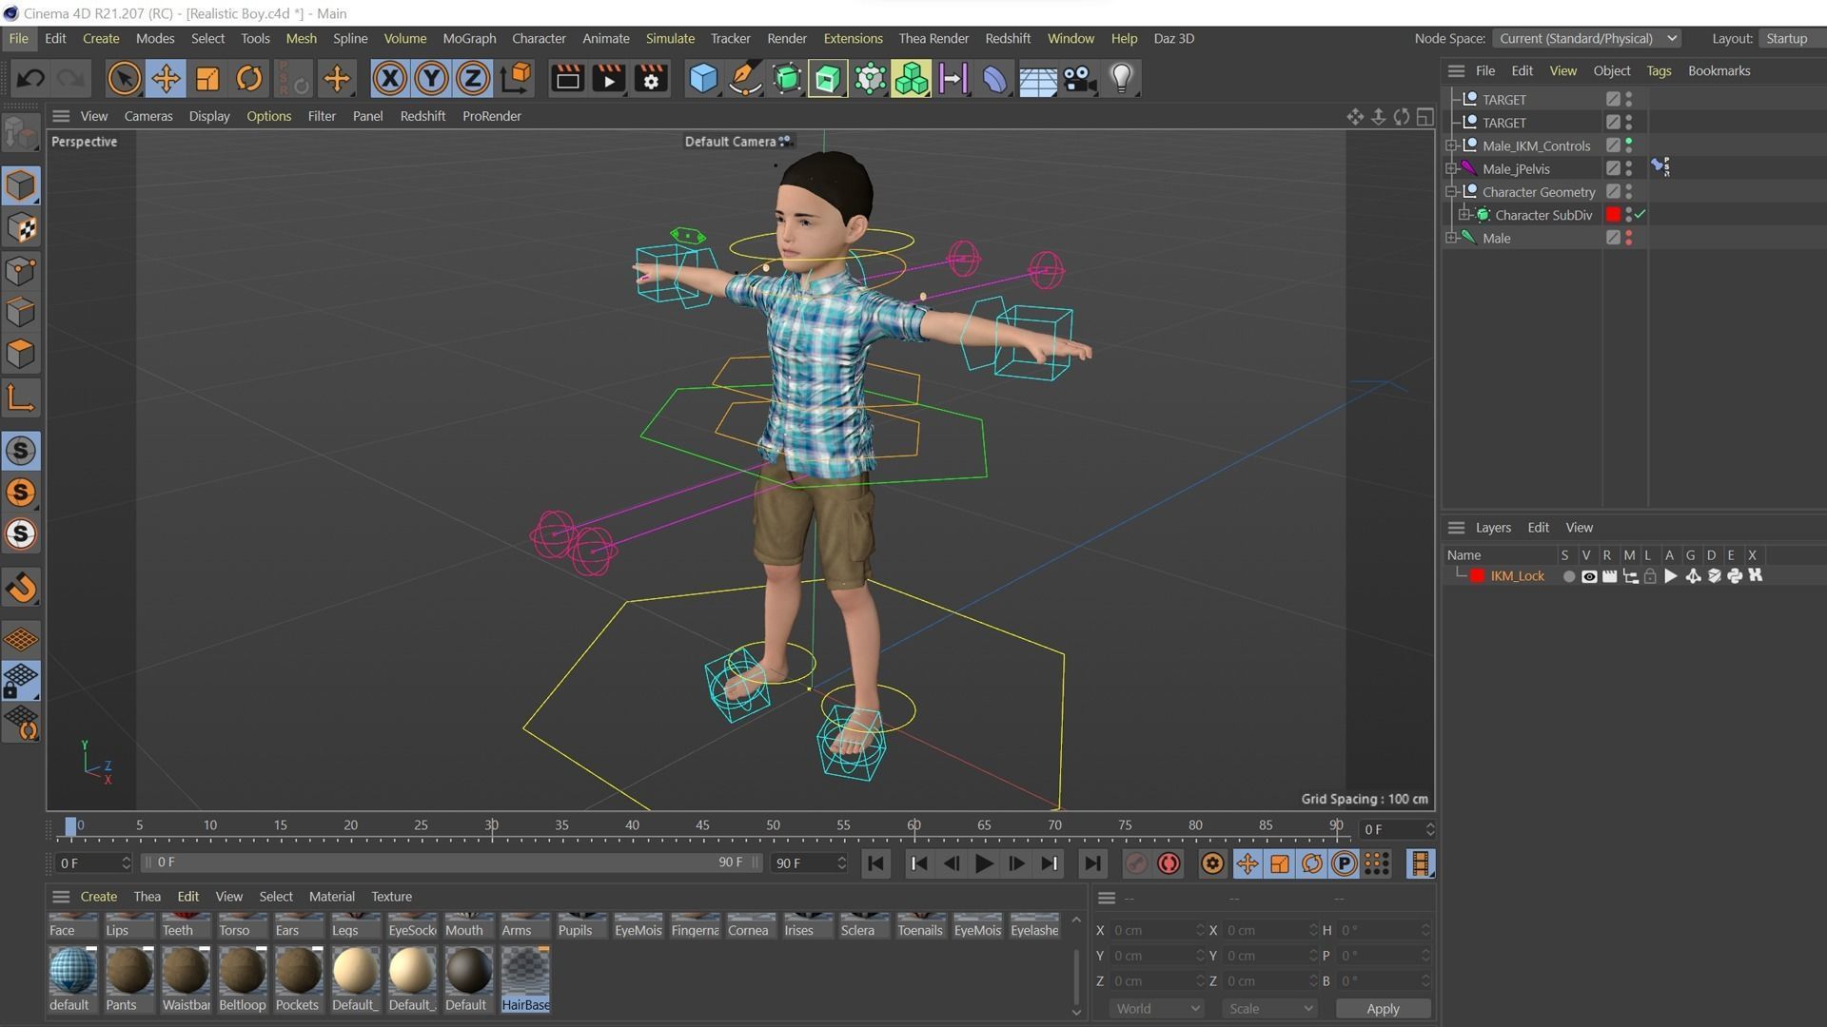Collapse the Character Geometry group

1451,191
